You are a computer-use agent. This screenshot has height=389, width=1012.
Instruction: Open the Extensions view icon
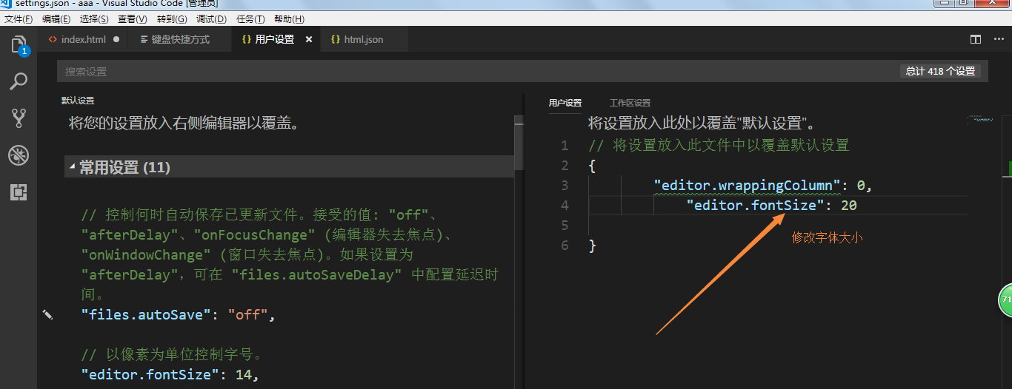point(19,192)
